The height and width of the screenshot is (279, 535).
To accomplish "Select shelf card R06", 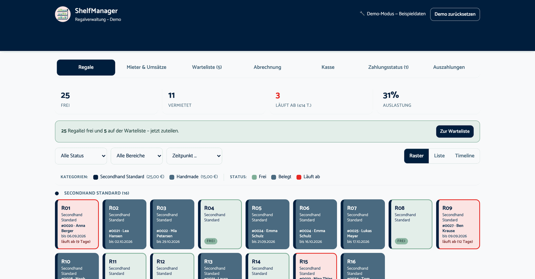I will click(x=315, y=224).
